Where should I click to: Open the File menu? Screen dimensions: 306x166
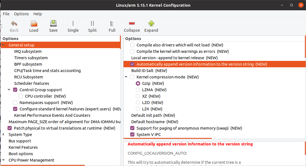click(x=6, y=14)
